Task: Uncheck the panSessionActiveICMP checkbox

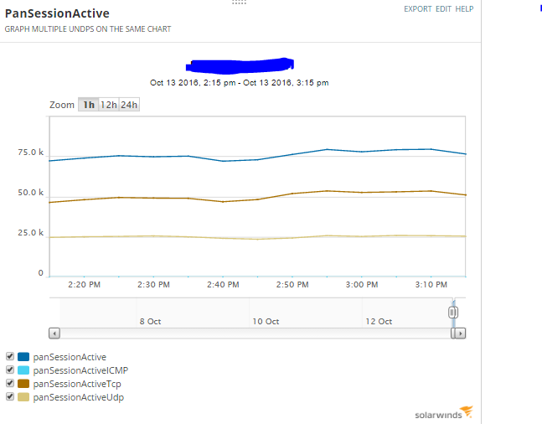Action: coord(10,370)
